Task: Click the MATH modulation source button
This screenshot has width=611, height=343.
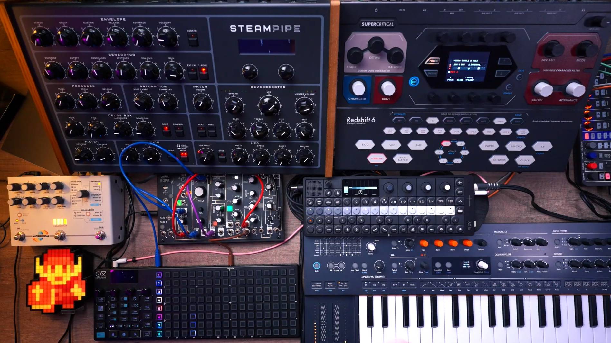Action: coord(500,122)
